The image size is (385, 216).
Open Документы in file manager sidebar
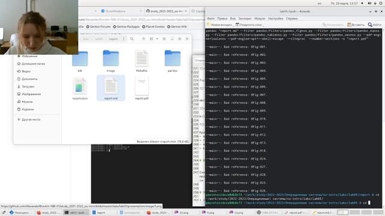[27, 79]
